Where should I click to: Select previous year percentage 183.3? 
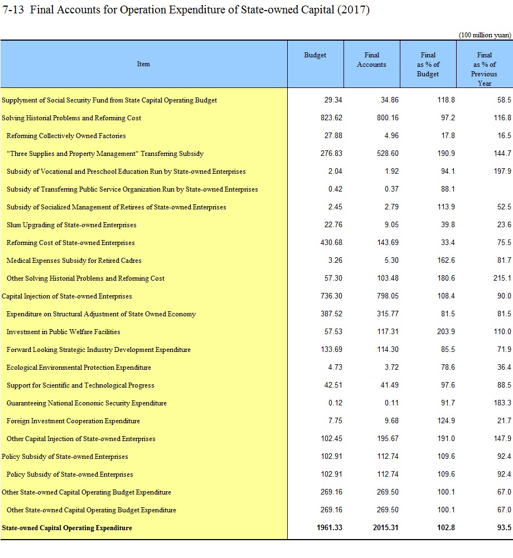click(x=502, y=403)
